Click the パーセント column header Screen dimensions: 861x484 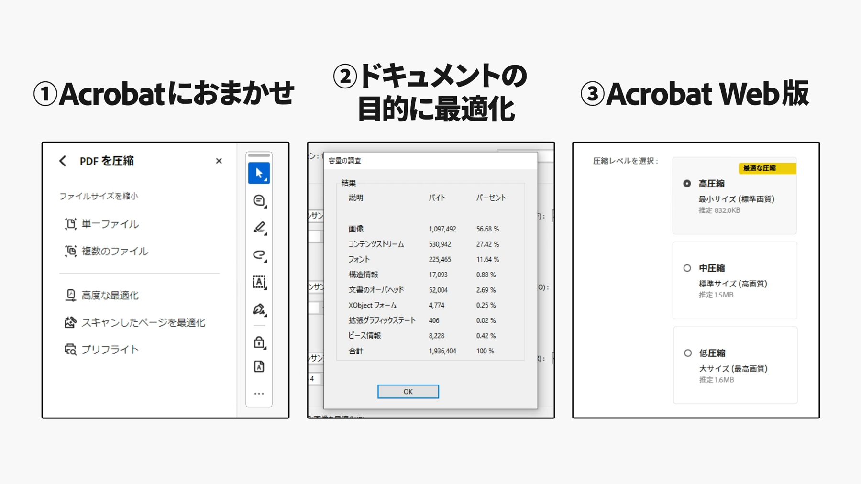click(x=491, y=198)
